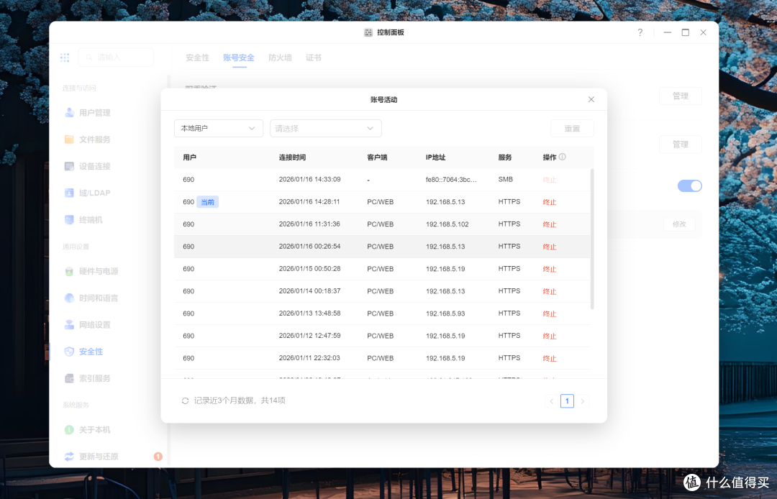Terminate the 2026/01/16 11:31:36 session
This screenshot has width=777, height=499.
coord(550,224)
